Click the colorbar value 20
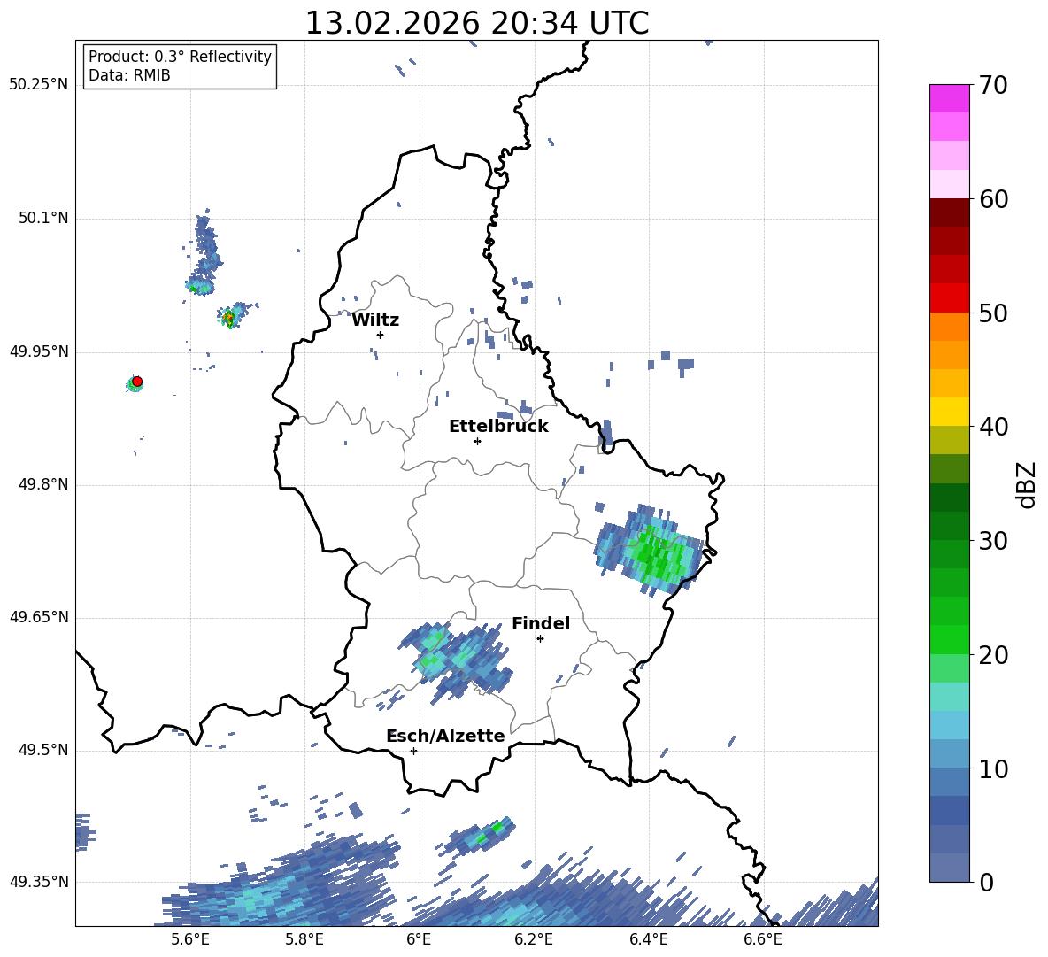 (x=993, y=655)
